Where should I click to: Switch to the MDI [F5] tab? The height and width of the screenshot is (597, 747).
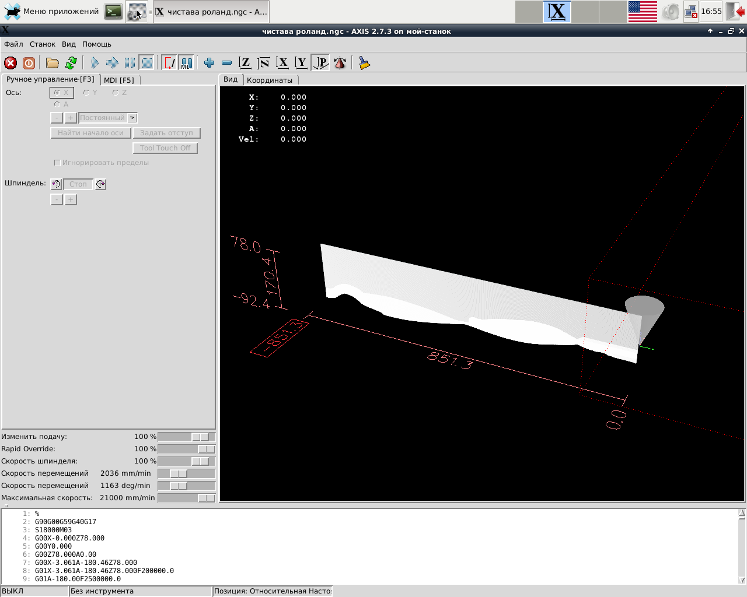tap(119, 80)
